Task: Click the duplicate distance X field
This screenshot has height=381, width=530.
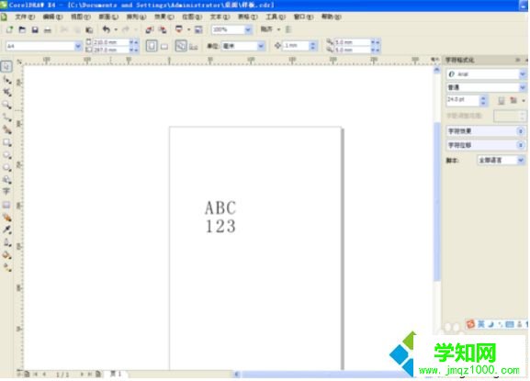Action: (x=352, y=42)
